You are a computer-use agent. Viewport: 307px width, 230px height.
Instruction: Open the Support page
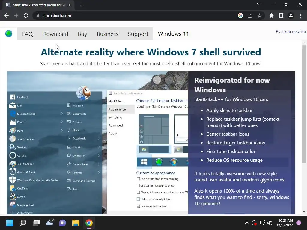pyautogui.click(x=138, y=34)
